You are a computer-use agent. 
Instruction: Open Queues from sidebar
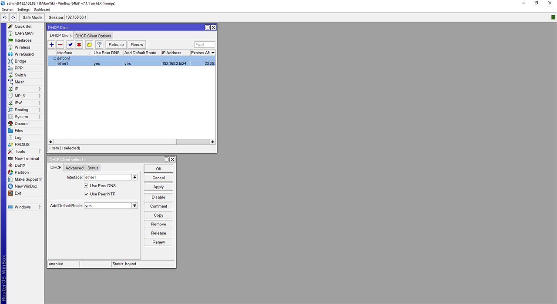[21, 124]
